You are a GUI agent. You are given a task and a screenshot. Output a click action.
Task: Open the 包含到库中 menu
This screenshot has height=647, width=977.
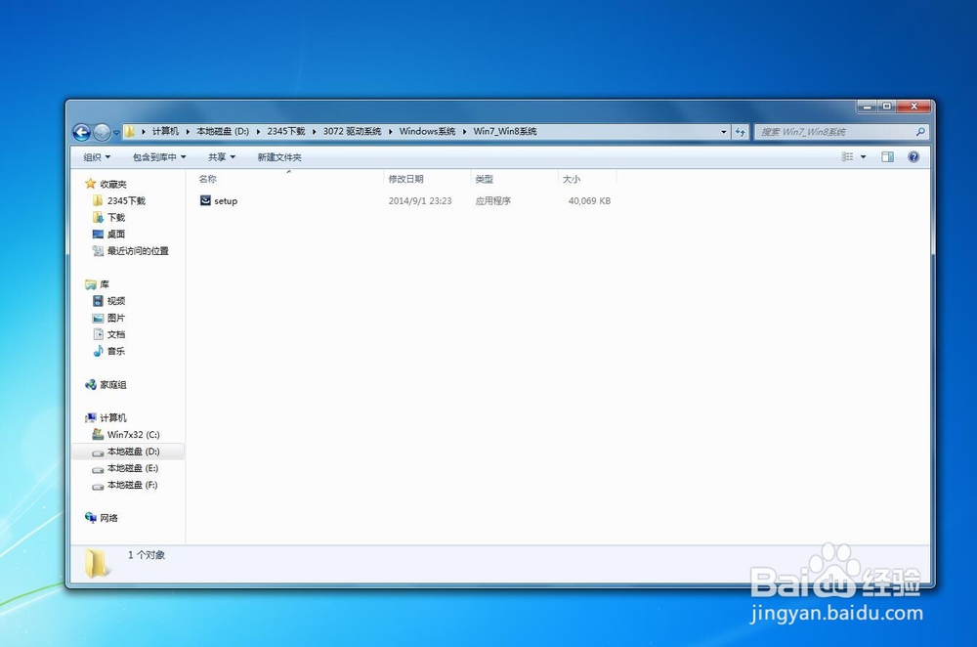point(159,157)
